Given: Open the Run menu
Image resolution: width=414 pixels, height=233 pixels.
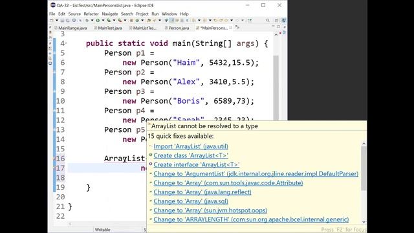Looking at the screenshot, I should pos(155,14).
